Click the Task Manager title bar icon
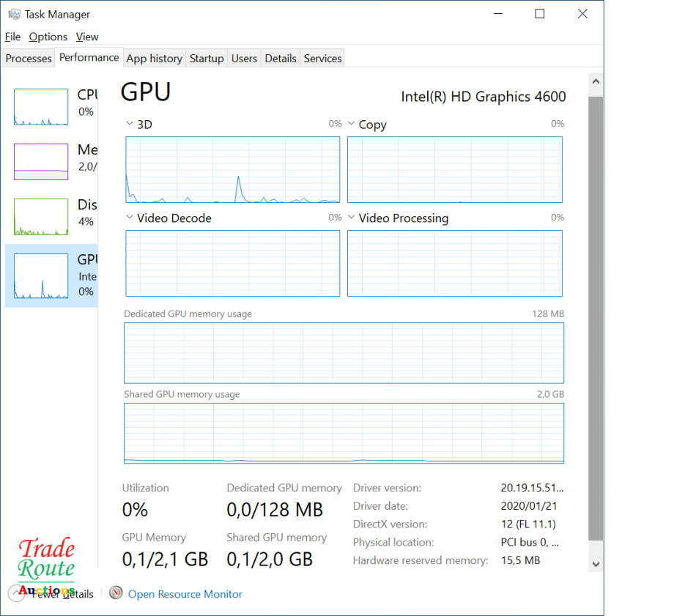 14,14
